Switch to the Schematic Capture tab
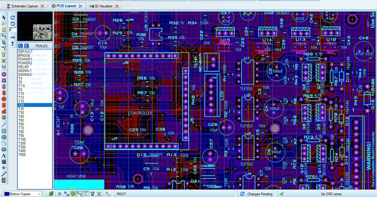 coord(24,6)
